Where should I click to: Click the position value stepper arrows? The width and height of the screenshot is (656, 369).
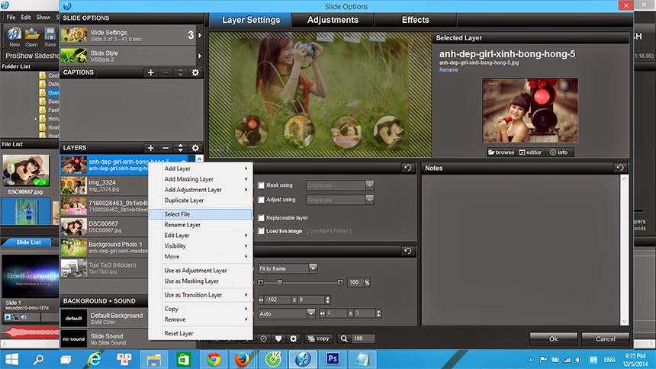point(327,300)
